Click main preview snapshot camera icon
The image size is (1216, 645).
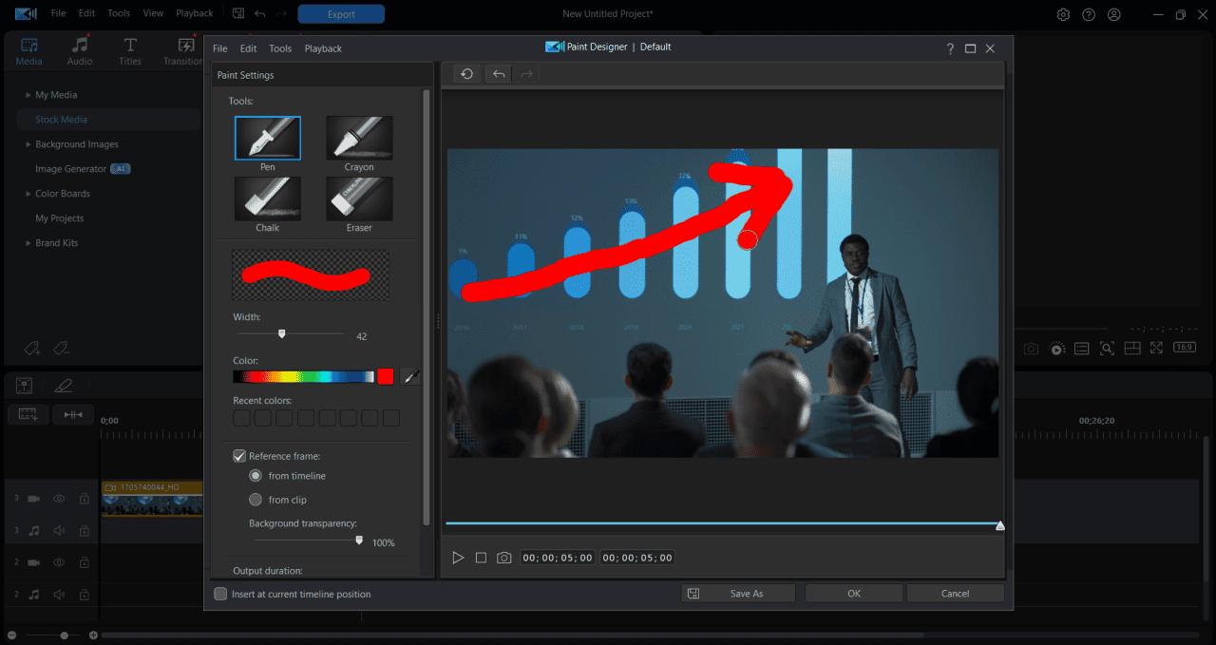(1032, 349)
